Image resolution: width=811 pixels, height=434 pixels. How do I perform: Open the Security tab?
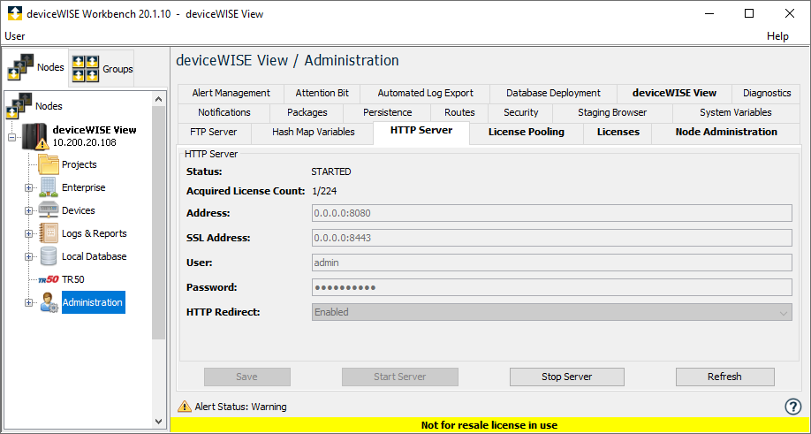tap(521, 112)
